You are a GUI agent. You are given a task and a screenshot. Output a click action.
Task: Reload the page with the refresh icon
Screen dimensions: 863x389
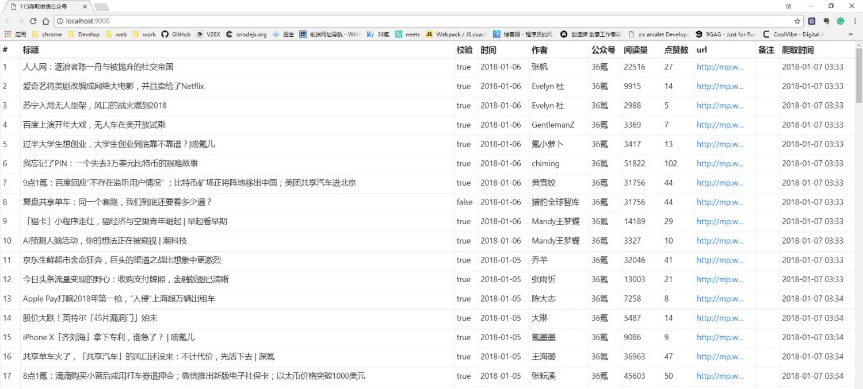[x=33, y=21]
